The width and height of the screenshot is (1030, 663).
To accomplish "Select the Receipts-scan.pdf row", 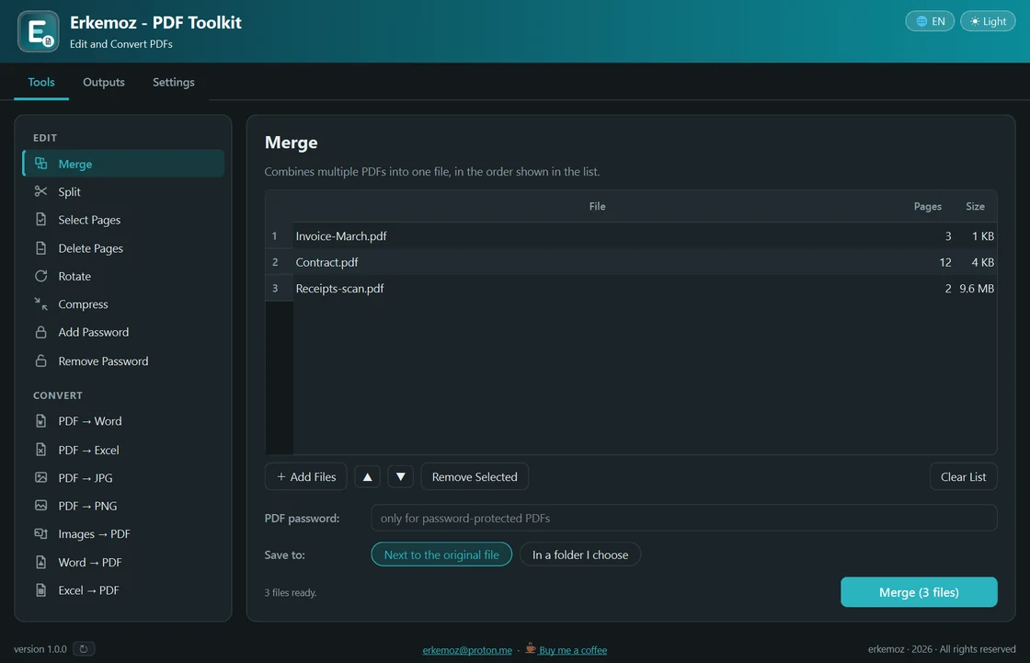I will tap(631, 289).
